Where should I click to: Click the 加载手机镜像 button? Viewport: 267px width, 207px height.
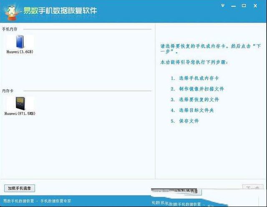pos(20,188)
